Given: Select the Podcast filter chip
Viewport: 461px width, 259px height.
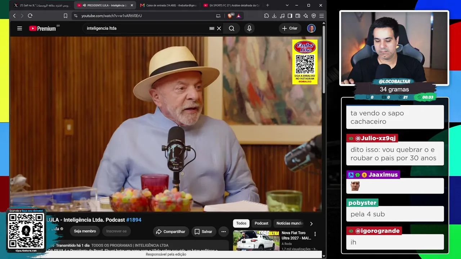Looking at the screenshot, I should pyautogui.click(x=261, y=223).
